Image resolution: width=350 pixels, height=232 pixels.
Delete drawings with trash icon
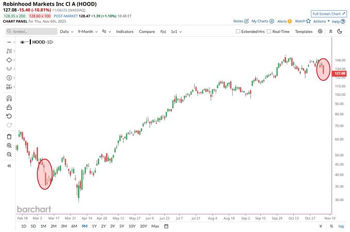click(9, 137)
